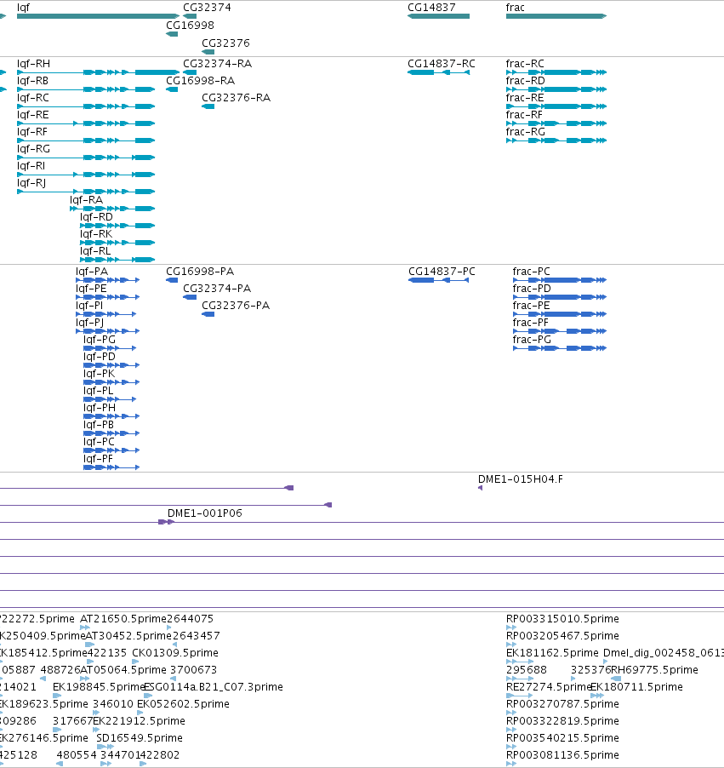Select EST RH69775.5prime
The width and height of the screenshot is (724, 768).
(x=616, y=679)
